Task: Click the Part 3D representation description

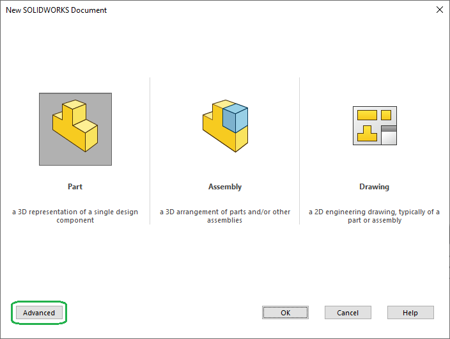Action: [75, 216]
